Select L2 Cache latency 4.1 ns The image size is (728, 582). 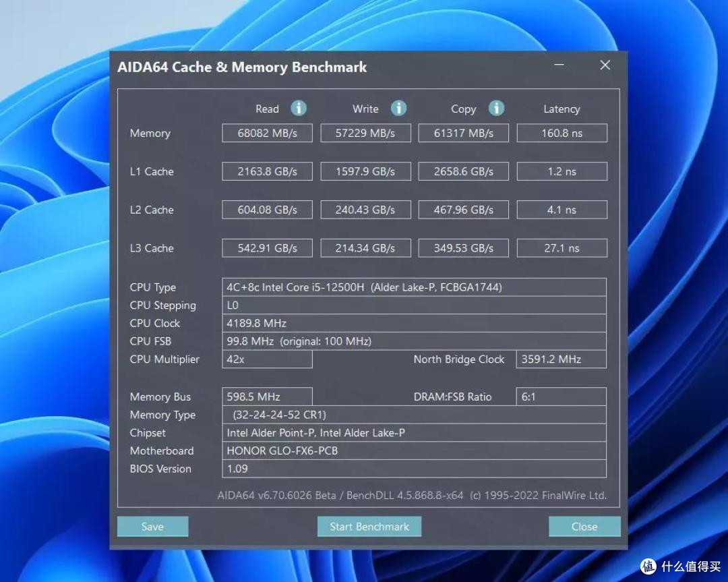click(562, 210)
